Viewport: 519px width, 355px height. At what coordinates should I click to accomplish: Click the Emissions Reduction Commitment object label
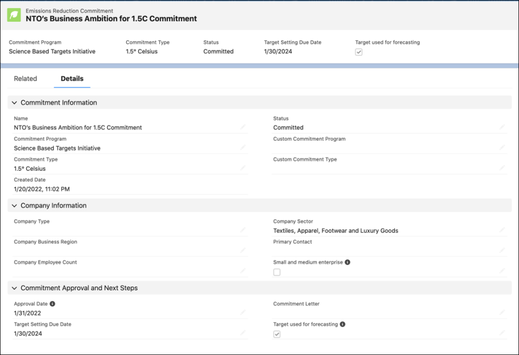coord(69,11)
